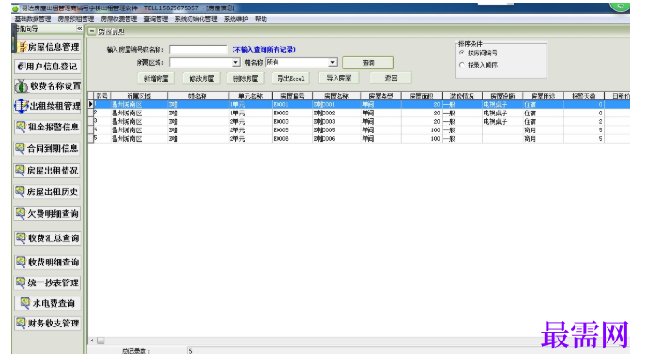Open 收费汇总查询 in the navigation sidebar

[48, 238]
